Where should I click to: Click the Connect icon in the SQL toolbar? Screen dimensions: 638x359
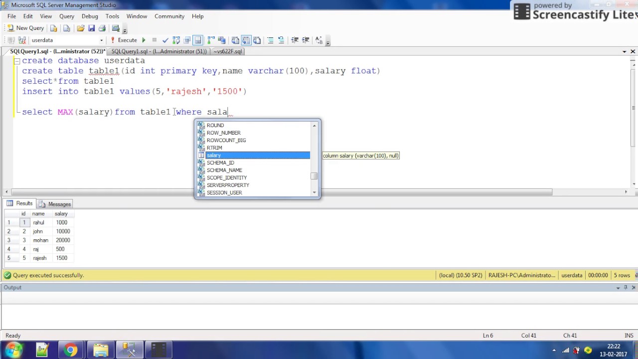(11, 40)
